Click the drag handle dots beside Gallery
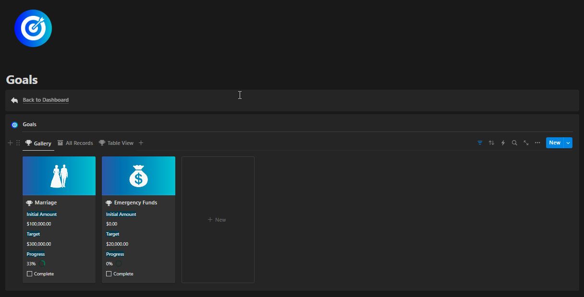The image size is (584, 297). pyautogui.click(x=18, y=143)
